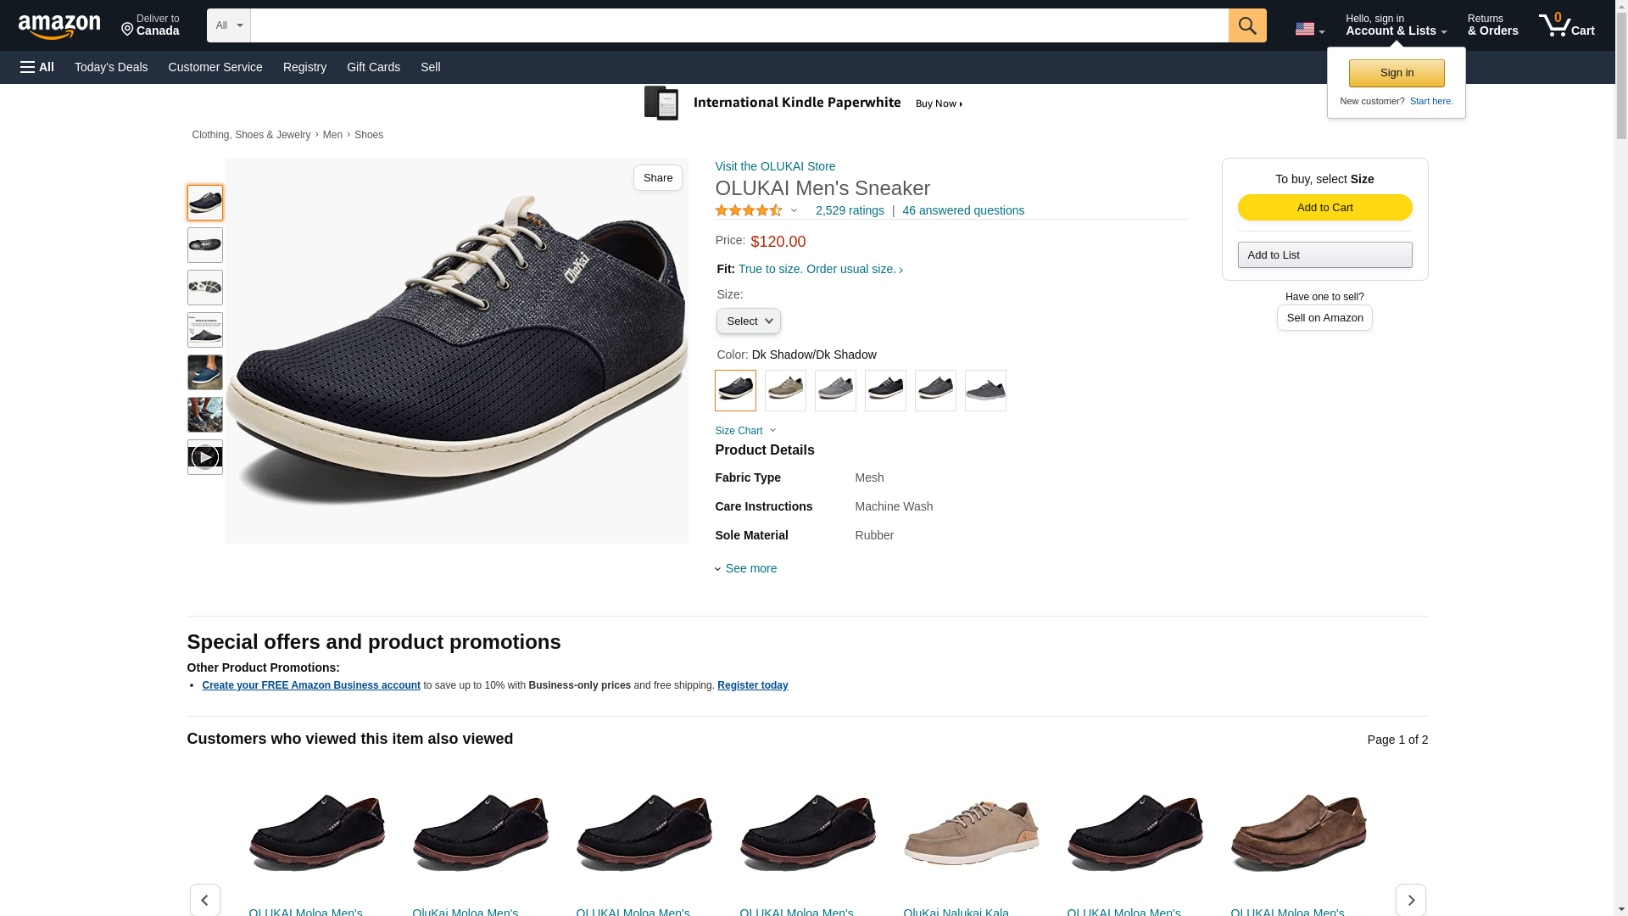Image resolution: width=1628 pixels, height=916 pixels.
Task: Play the product video thumbnail
Action: pos(204,457)
